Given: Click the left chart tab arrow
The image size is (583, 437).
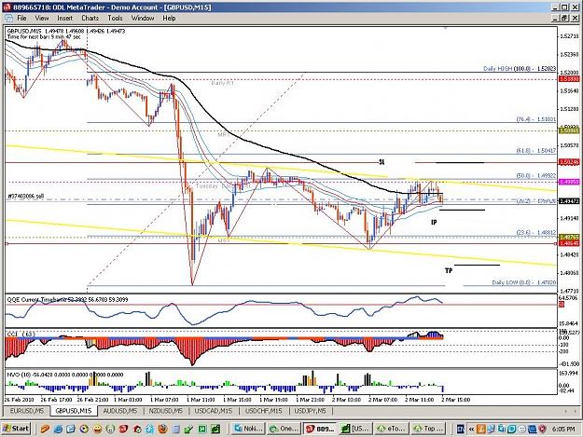Looking at the screenshot, I should click(x=566, y=411).
